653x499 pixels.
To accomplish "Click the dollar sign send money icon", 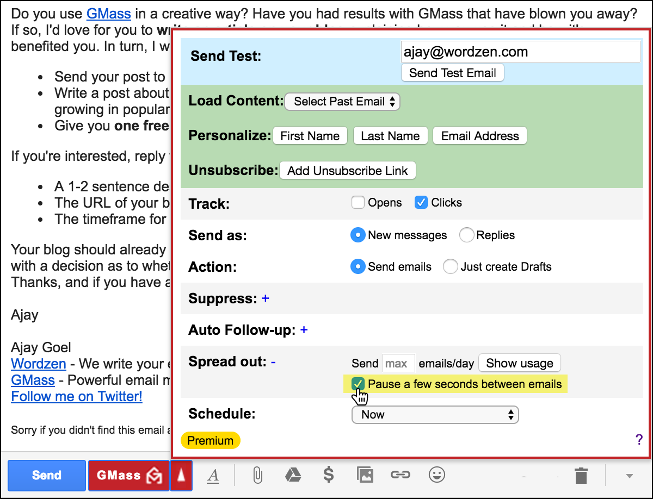I will pos(328,475).
